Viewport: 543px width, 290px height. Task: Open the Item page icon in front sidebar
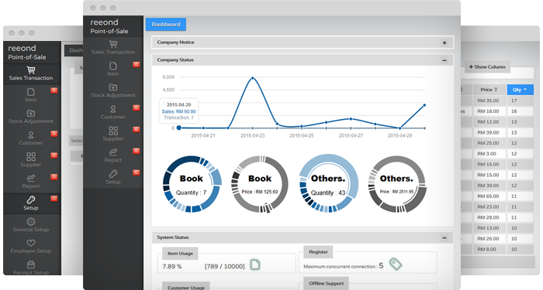[113, 66]
